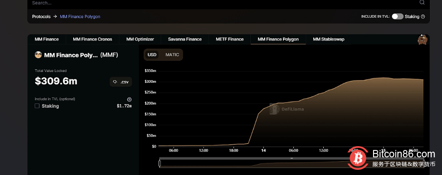This screenshot has width=442, height=175.
Task: Select the MATIC denomination button
Action: (172, 55)
